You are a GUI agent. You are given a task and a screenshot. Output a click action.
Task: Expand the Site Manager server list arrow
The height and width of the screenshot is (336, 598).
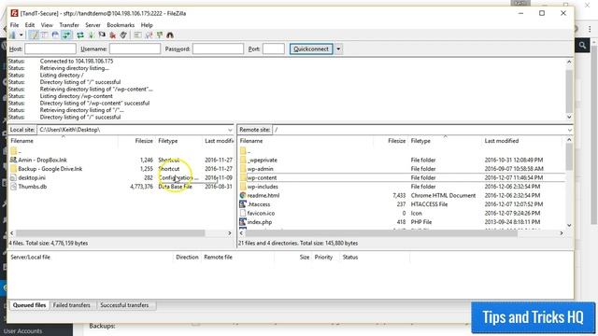click(x=21, y=35)
